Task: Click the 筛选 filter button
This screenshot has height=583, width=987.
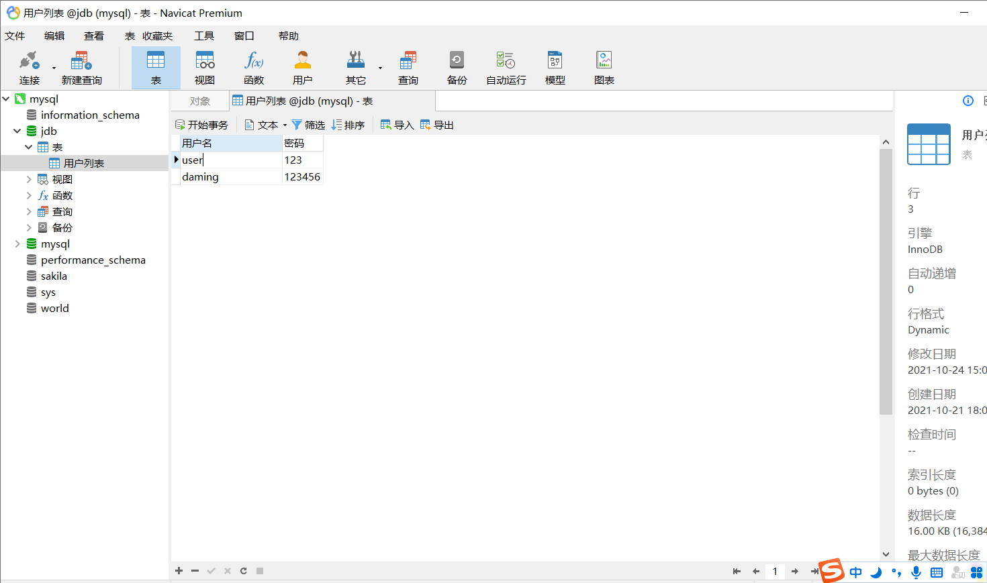Action: coord(308,125)
